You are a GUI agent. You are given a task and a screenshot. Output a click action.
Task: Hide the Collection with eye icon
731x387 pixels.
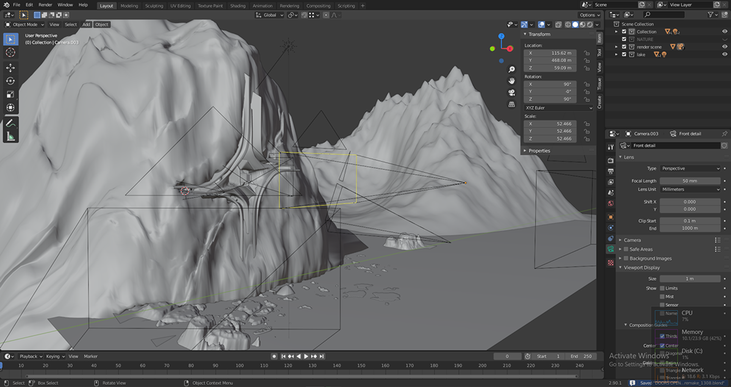[x=724, y=32]
